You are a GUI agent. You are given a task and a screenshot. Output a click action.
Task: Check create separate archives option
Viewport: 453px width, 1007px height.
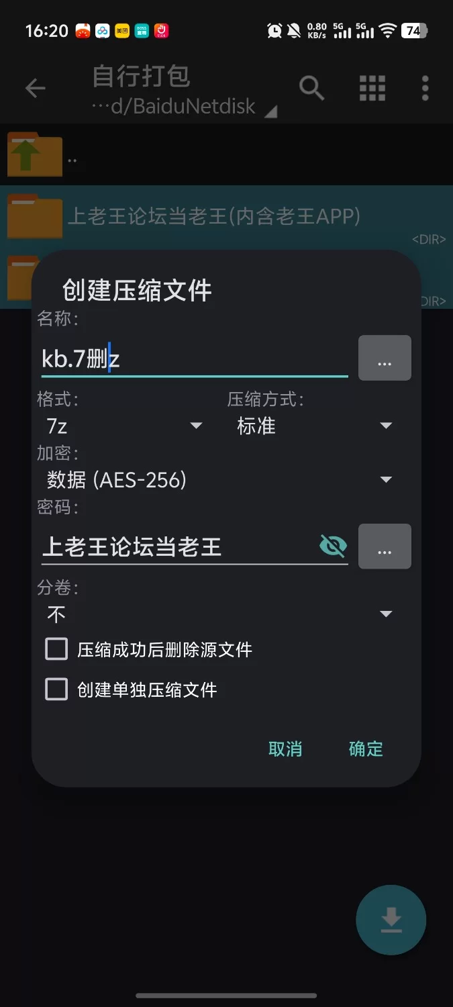coord(56,689)
